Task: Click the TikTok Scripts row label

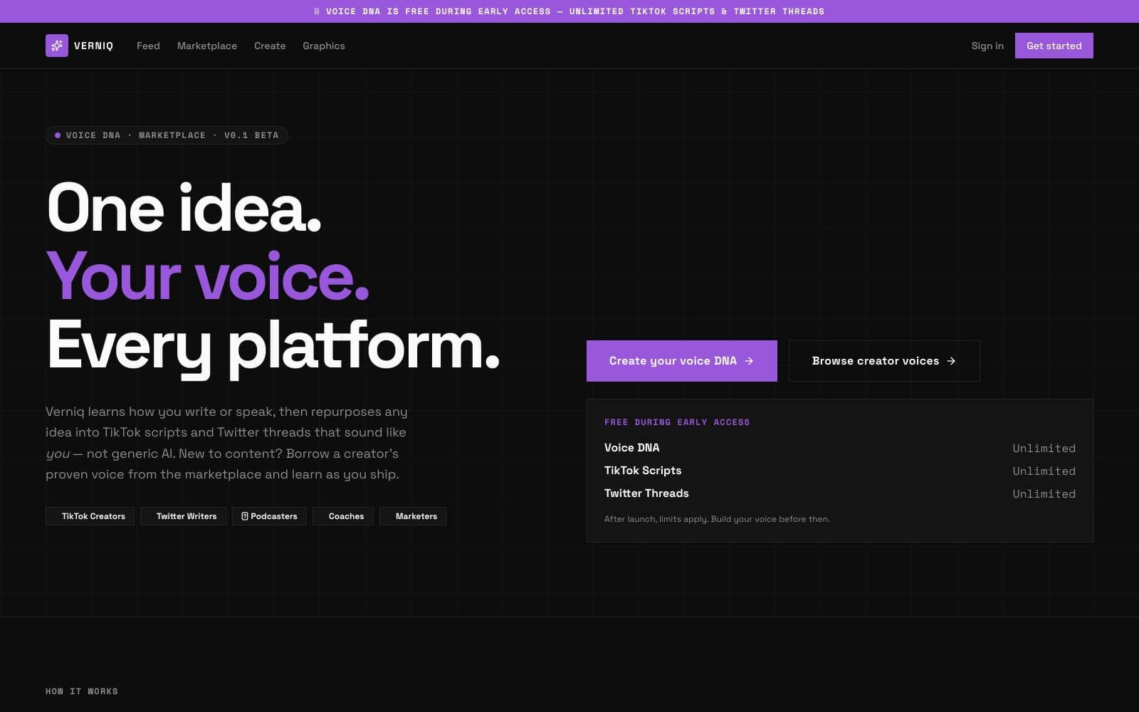Action: pos(643,471)
